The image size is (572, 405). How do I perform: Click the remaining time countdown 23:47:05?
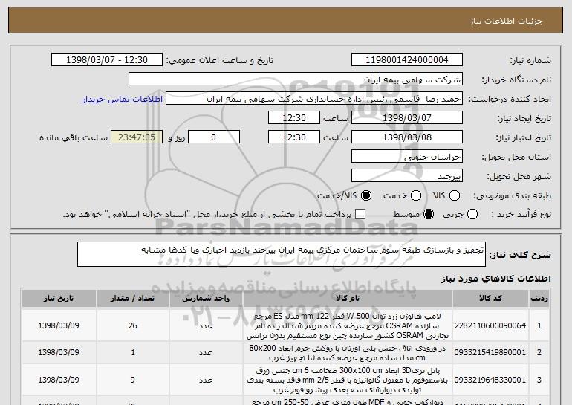tap(137, 137)
